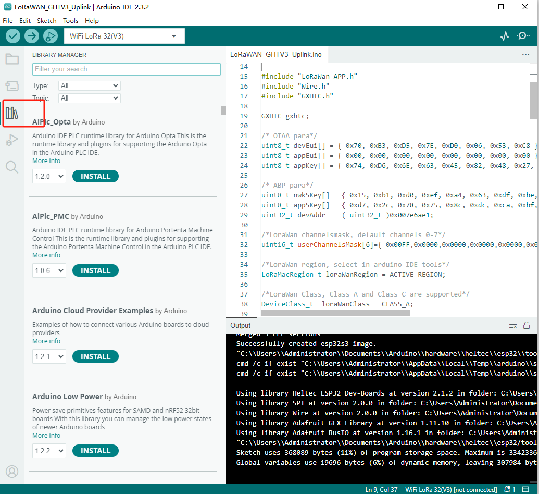The image size is (539, 494).
Task: Open the account profile icon
Action: pyautogui.click(x=12, y=472)
